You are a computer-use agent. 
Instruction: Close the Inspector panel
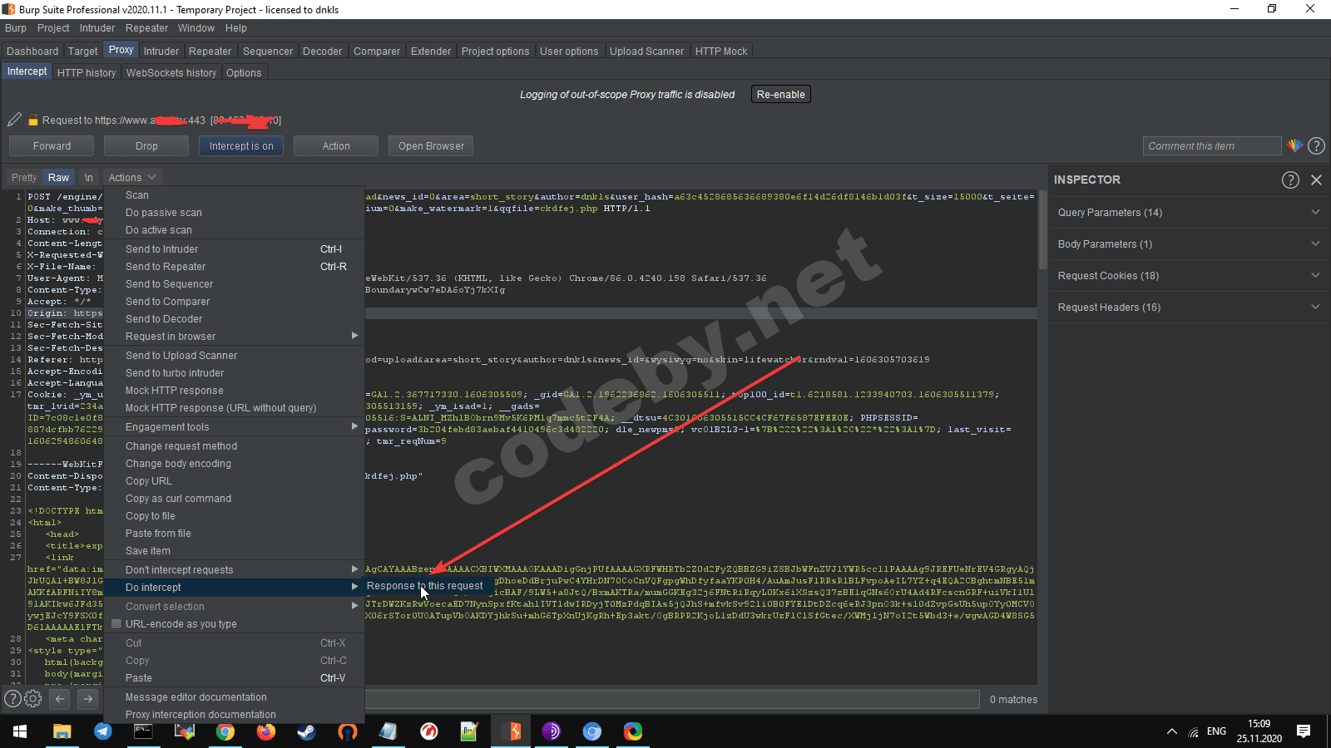coord(1316,180)
